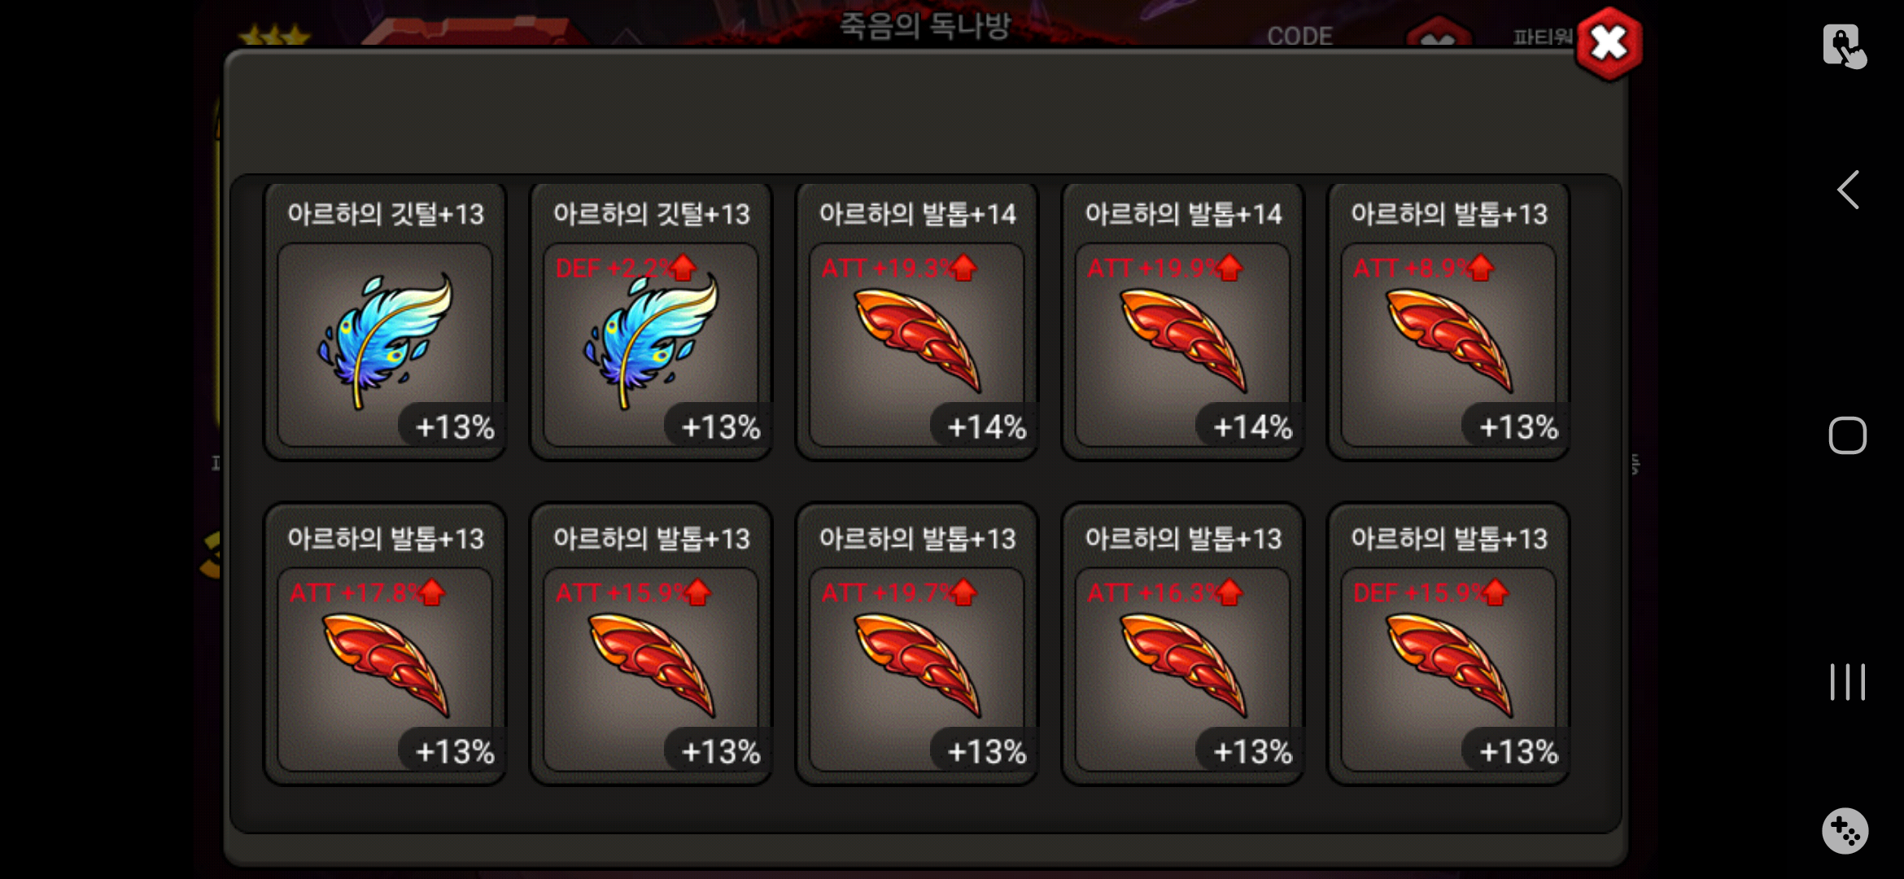Tap the Android home button

click(x=1847, y=435)
